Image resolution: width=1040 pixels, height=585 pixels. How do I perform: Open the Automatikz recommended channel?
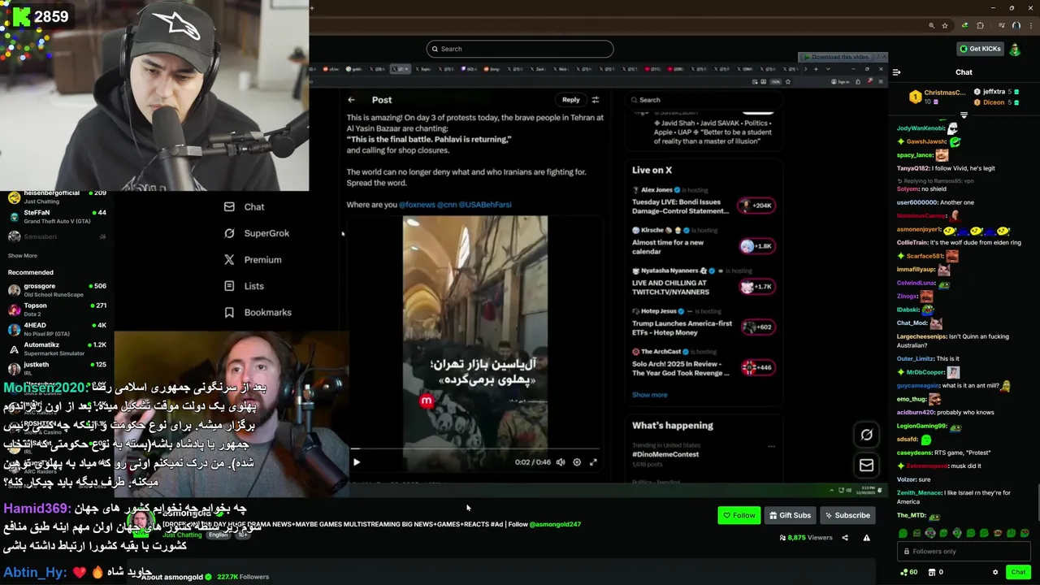pos(57,348)
